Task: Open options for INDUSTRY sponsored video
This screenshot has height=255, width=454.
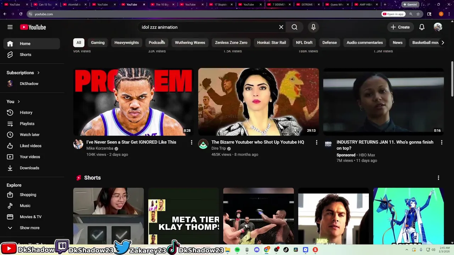Action: [x=442, y=142]
